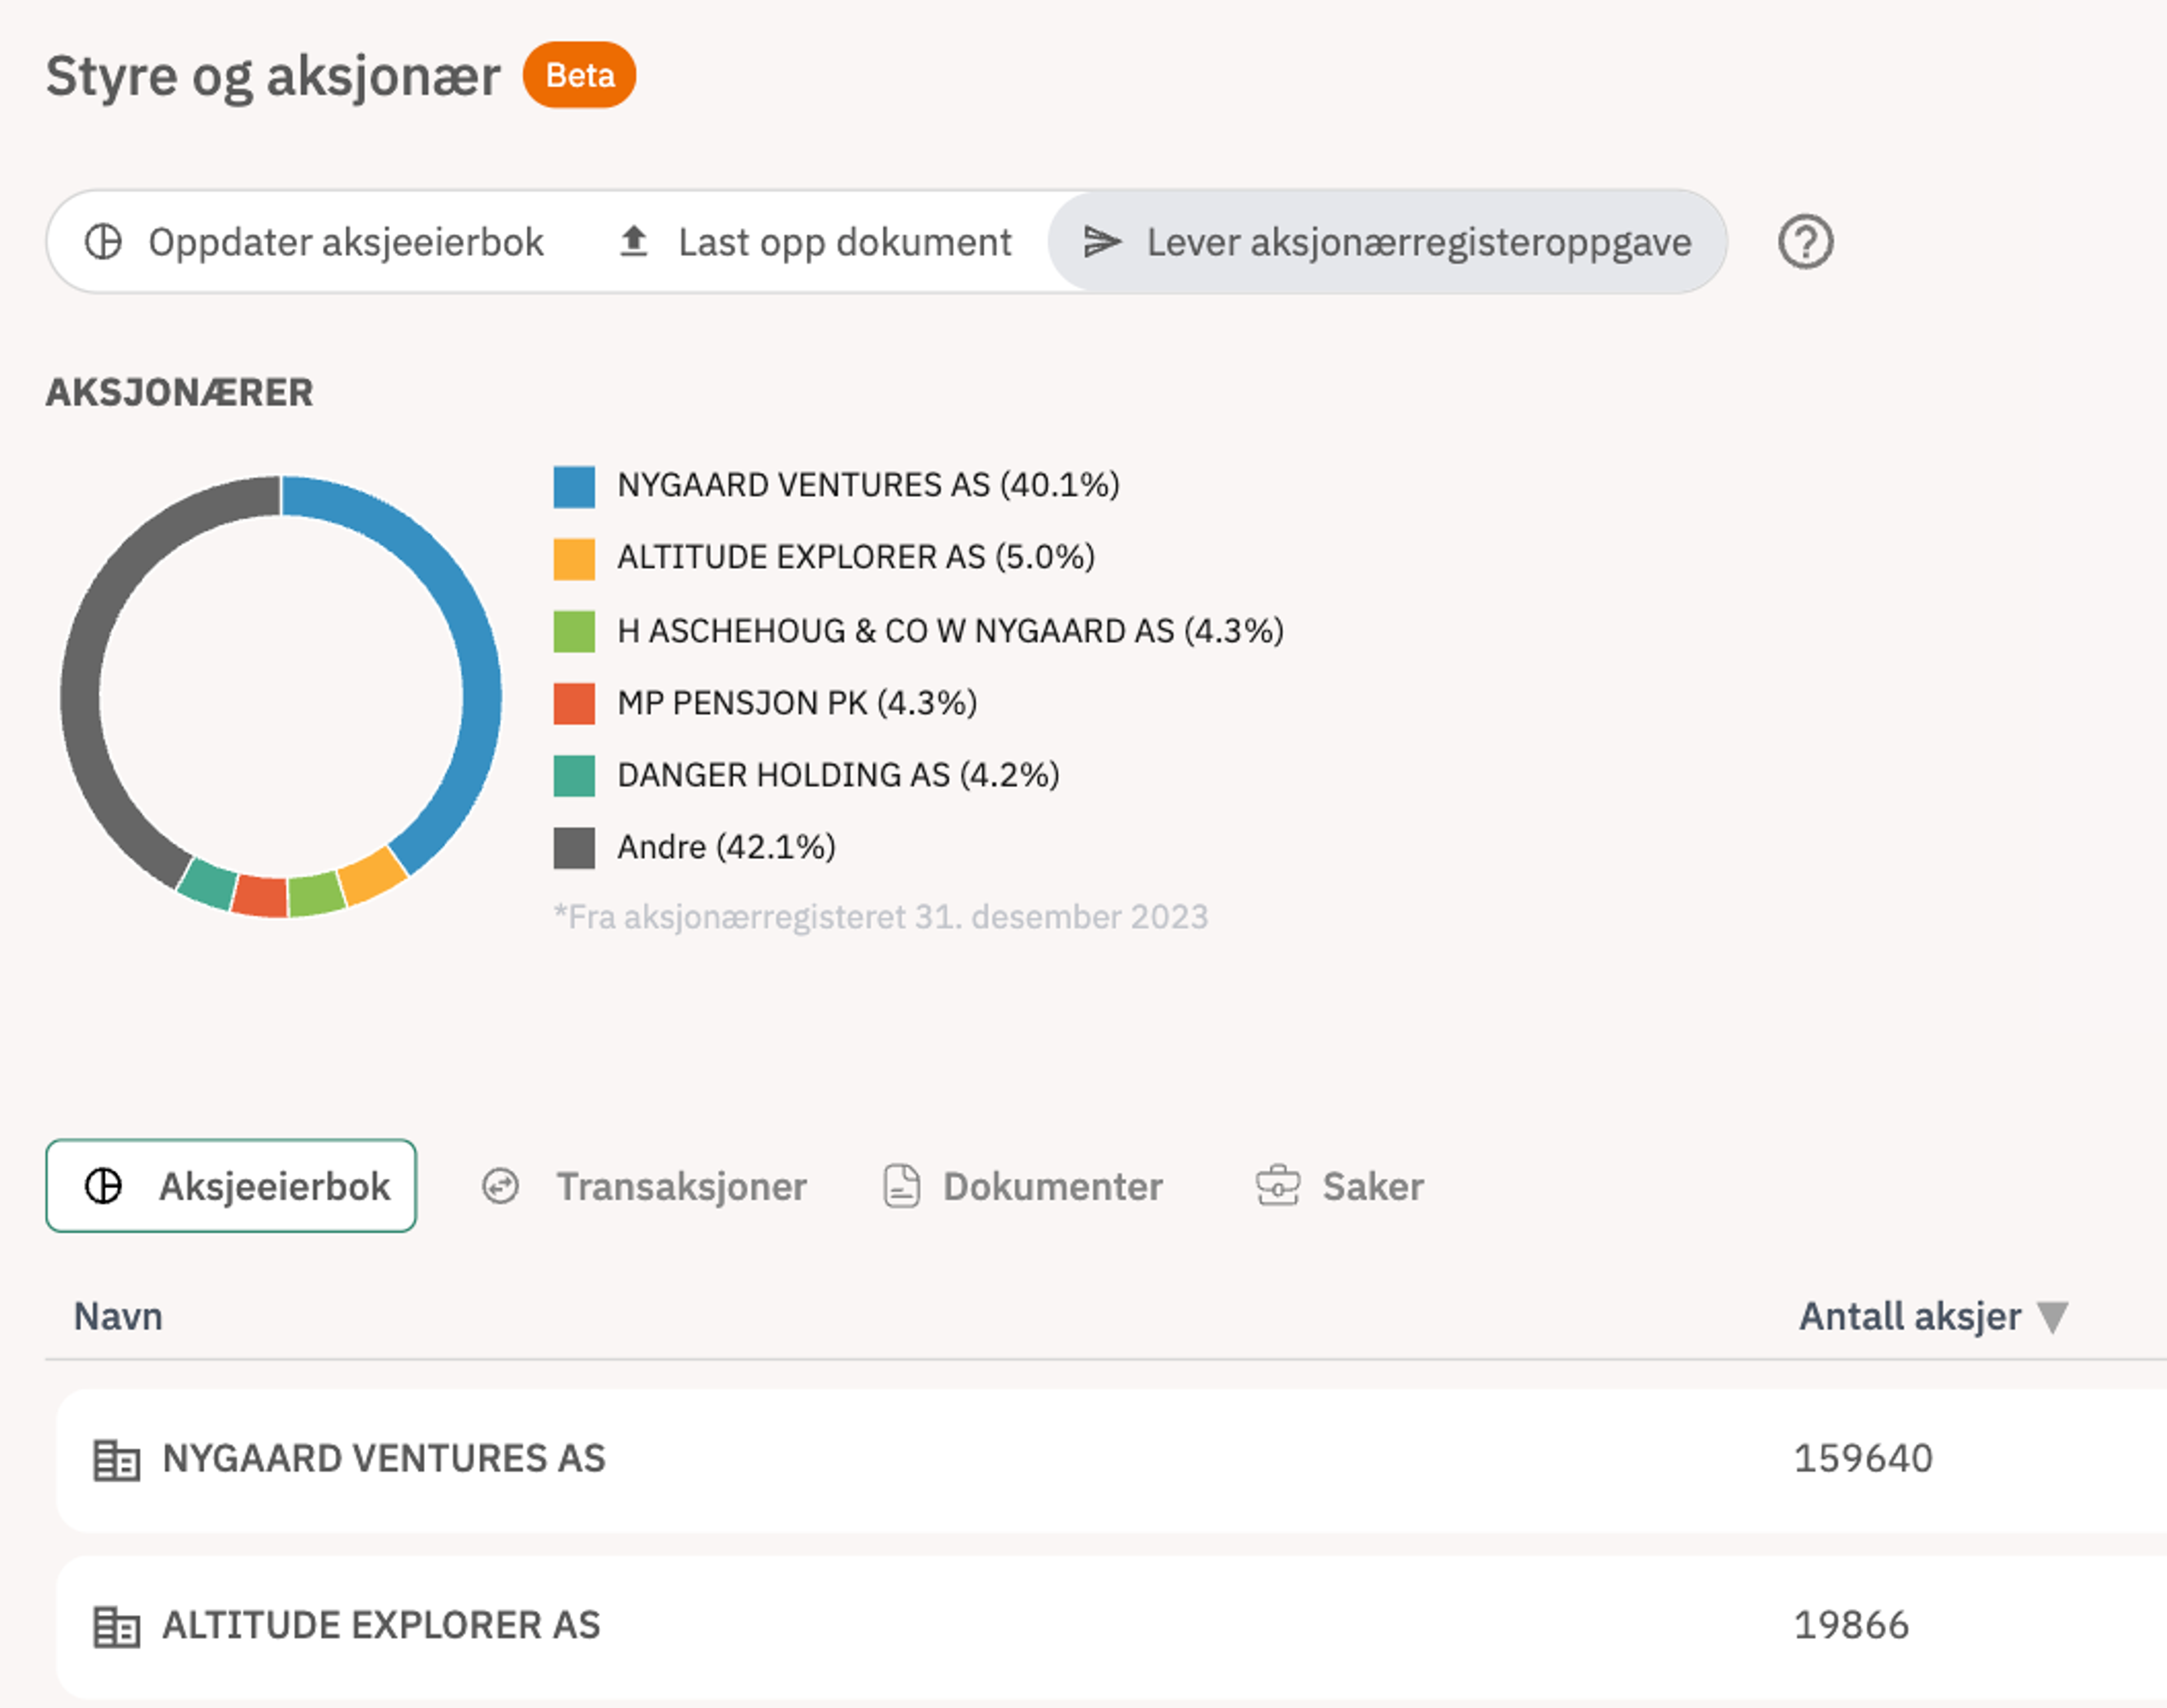This screenshot has width=2167, height=1708.
Task: Click the Saker briefcase icon
Action: 1277,1186
